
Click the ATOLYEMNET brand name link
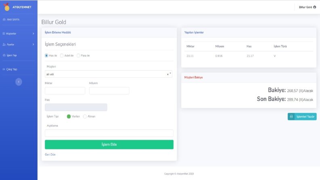pyautogui.click(x=22, y=7)
